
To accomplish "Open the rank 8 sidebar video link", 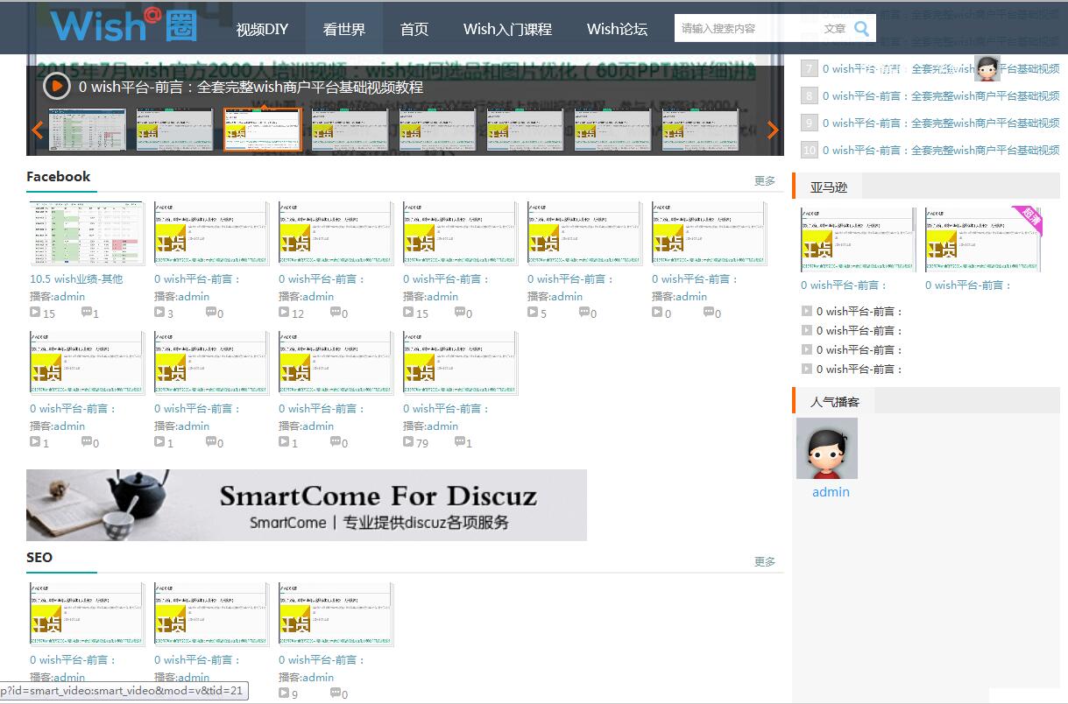I will tap(941, 96).
